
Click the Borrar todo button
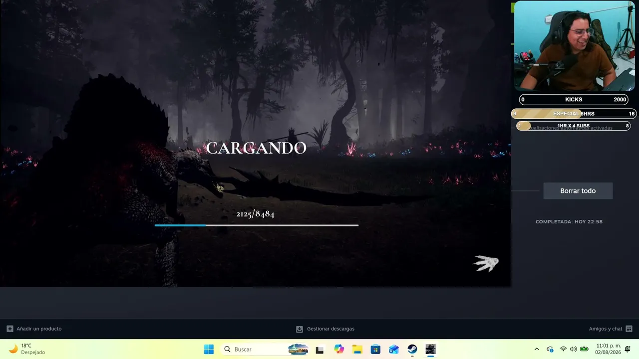pyautogui.click(x=578, y=191)
